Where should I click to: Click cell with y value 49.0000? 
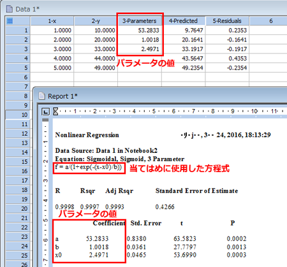tap(96, 68)
